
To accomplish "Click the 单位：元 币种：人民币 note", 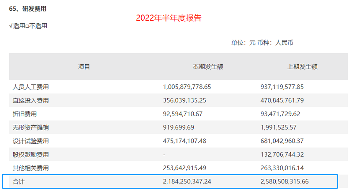I will [x=262, y=43].
